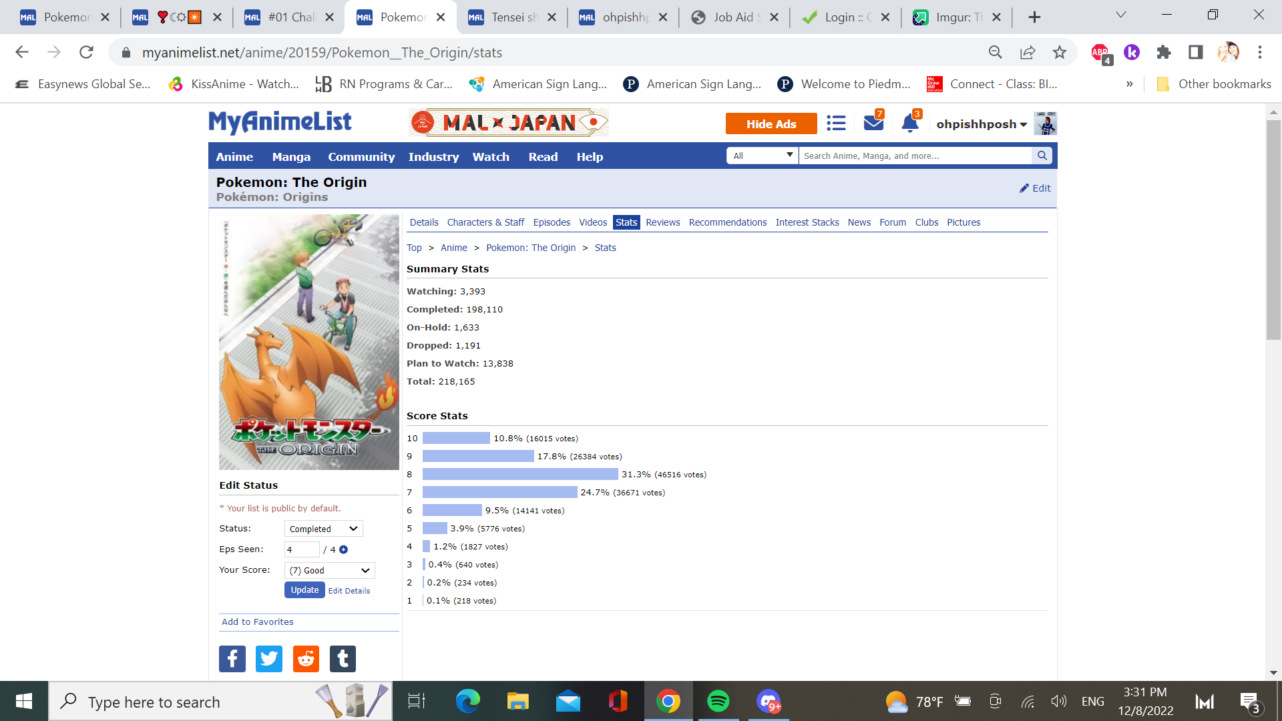Share on Reddit icon
This screenshot has width=1282, height=721.
point(306,659)
